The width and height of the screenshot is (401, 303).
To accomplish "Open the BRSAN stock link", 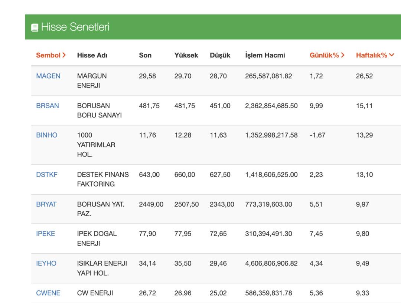I will click(x=47, y=106).
